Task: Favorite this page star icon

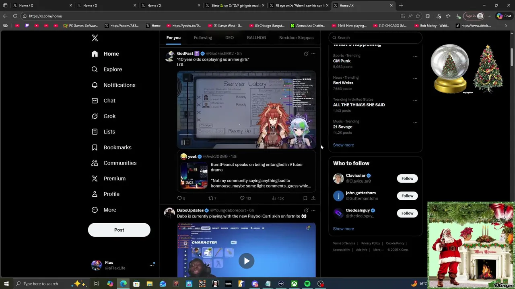Action: 418,16
